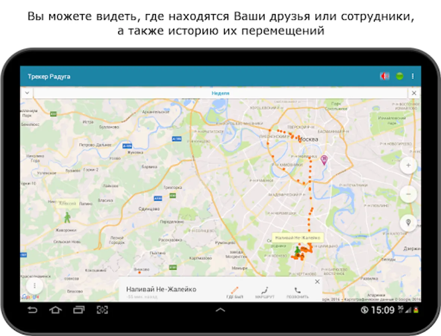Tap the battery status icon in system tray
The height and width of the screenshot is (336, 441).
(x=416, y=310)
